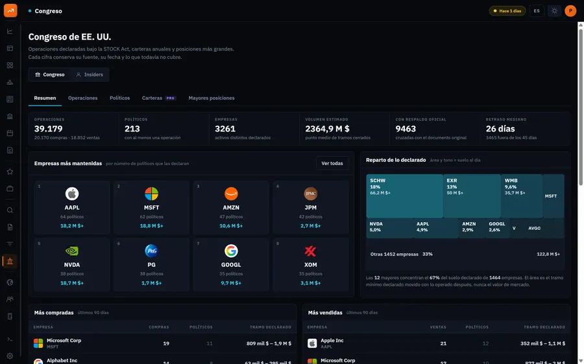Click the WMB 9,6% treemap block
This screenshot has height=364, width=584.
pos(522,196)
